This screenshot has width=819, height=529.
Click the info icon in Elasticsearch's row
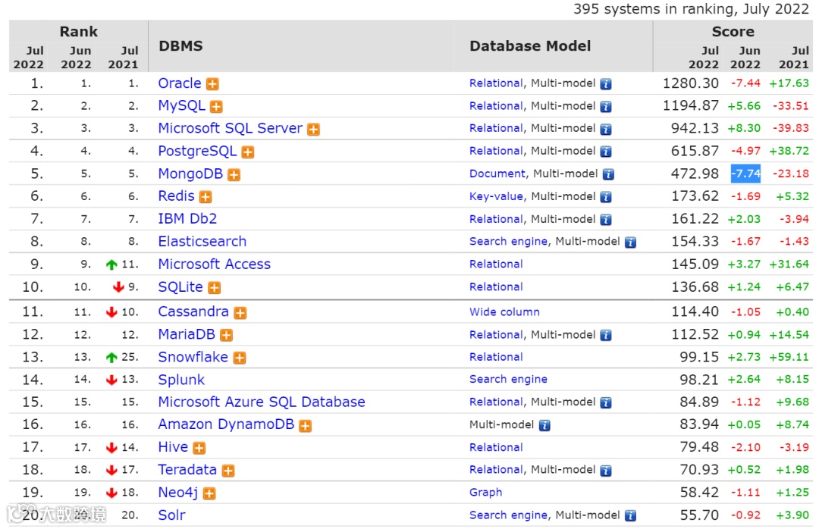[x=629, y=243]
